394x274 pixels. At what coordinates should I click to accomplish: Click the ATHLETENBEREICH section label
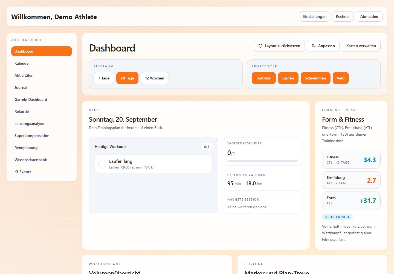26,40
